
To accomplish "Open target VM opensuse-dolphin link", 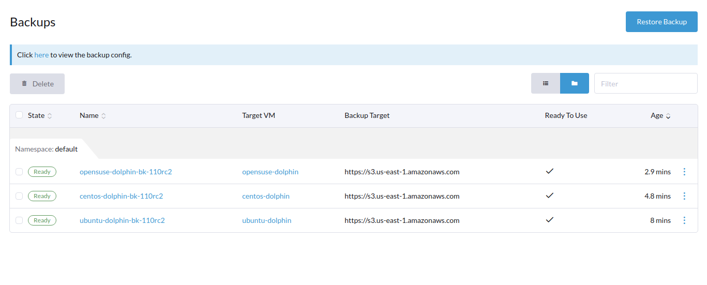I will tap(270, 172).
